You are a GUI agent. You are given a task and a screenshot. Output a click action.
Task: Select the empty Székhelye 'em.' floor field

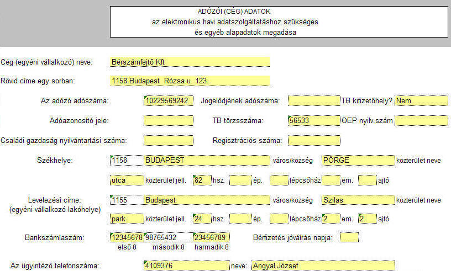point(331,180)
